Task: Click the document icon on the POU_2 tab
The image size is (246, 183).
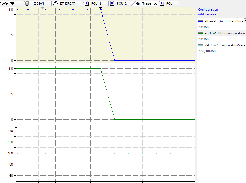Action: pos(113,3)
